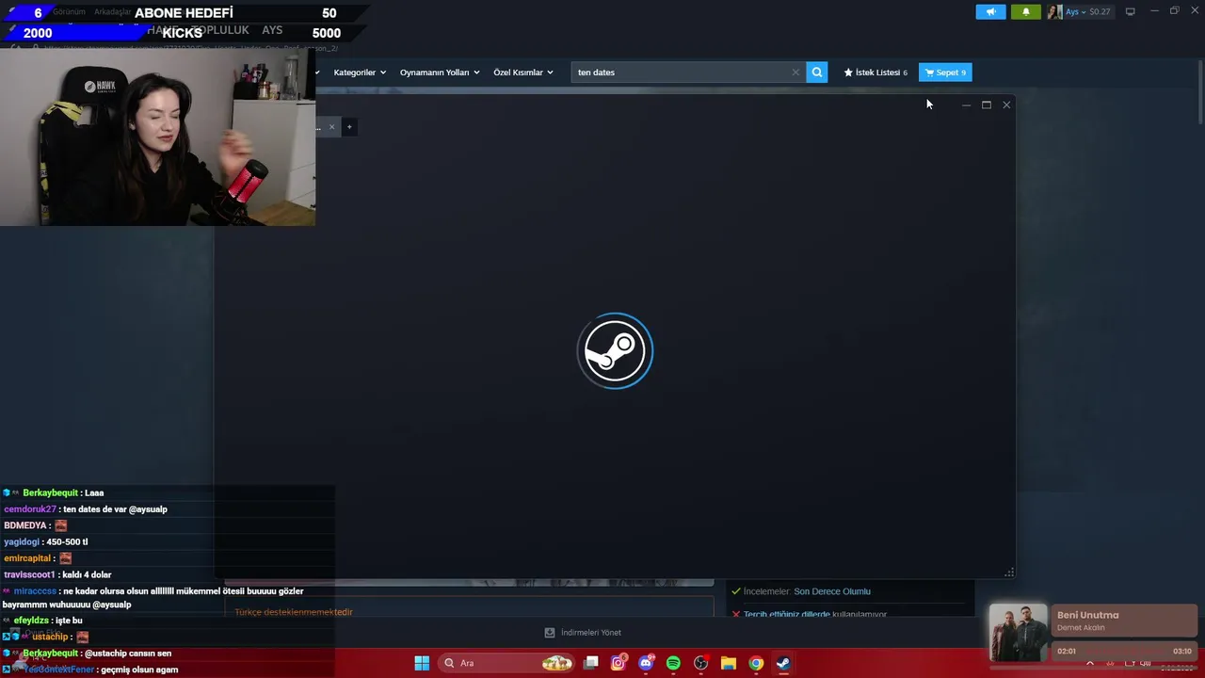Image resolution: width=1205 pixels, height=678 pixels.
Task: Open Steam notifications bell
Action: [1026, 11]
